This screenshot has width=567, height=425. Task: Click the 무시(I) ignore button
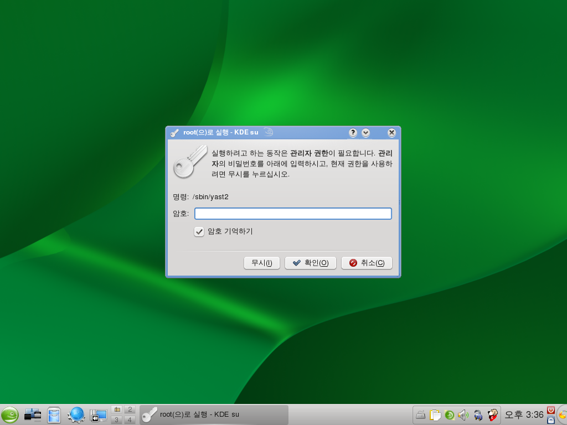[262, 263]
